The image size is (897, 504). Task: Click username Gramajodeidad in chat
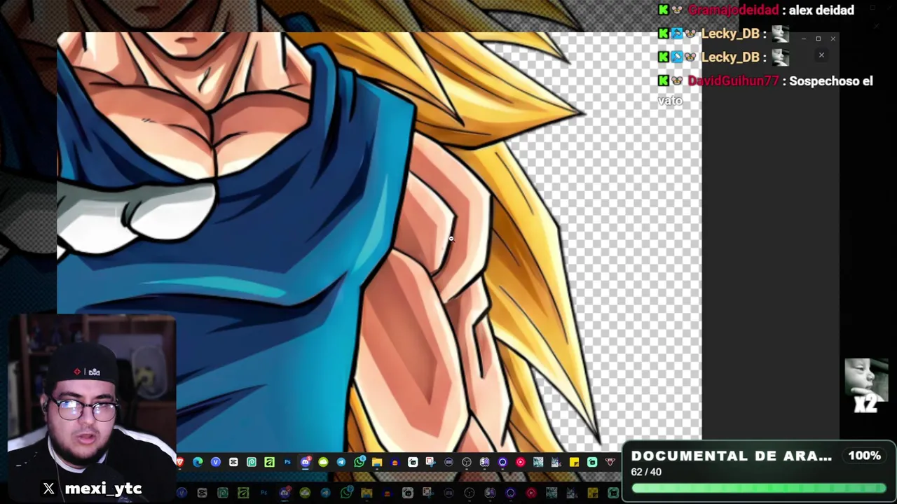click(x=733, y=10)
